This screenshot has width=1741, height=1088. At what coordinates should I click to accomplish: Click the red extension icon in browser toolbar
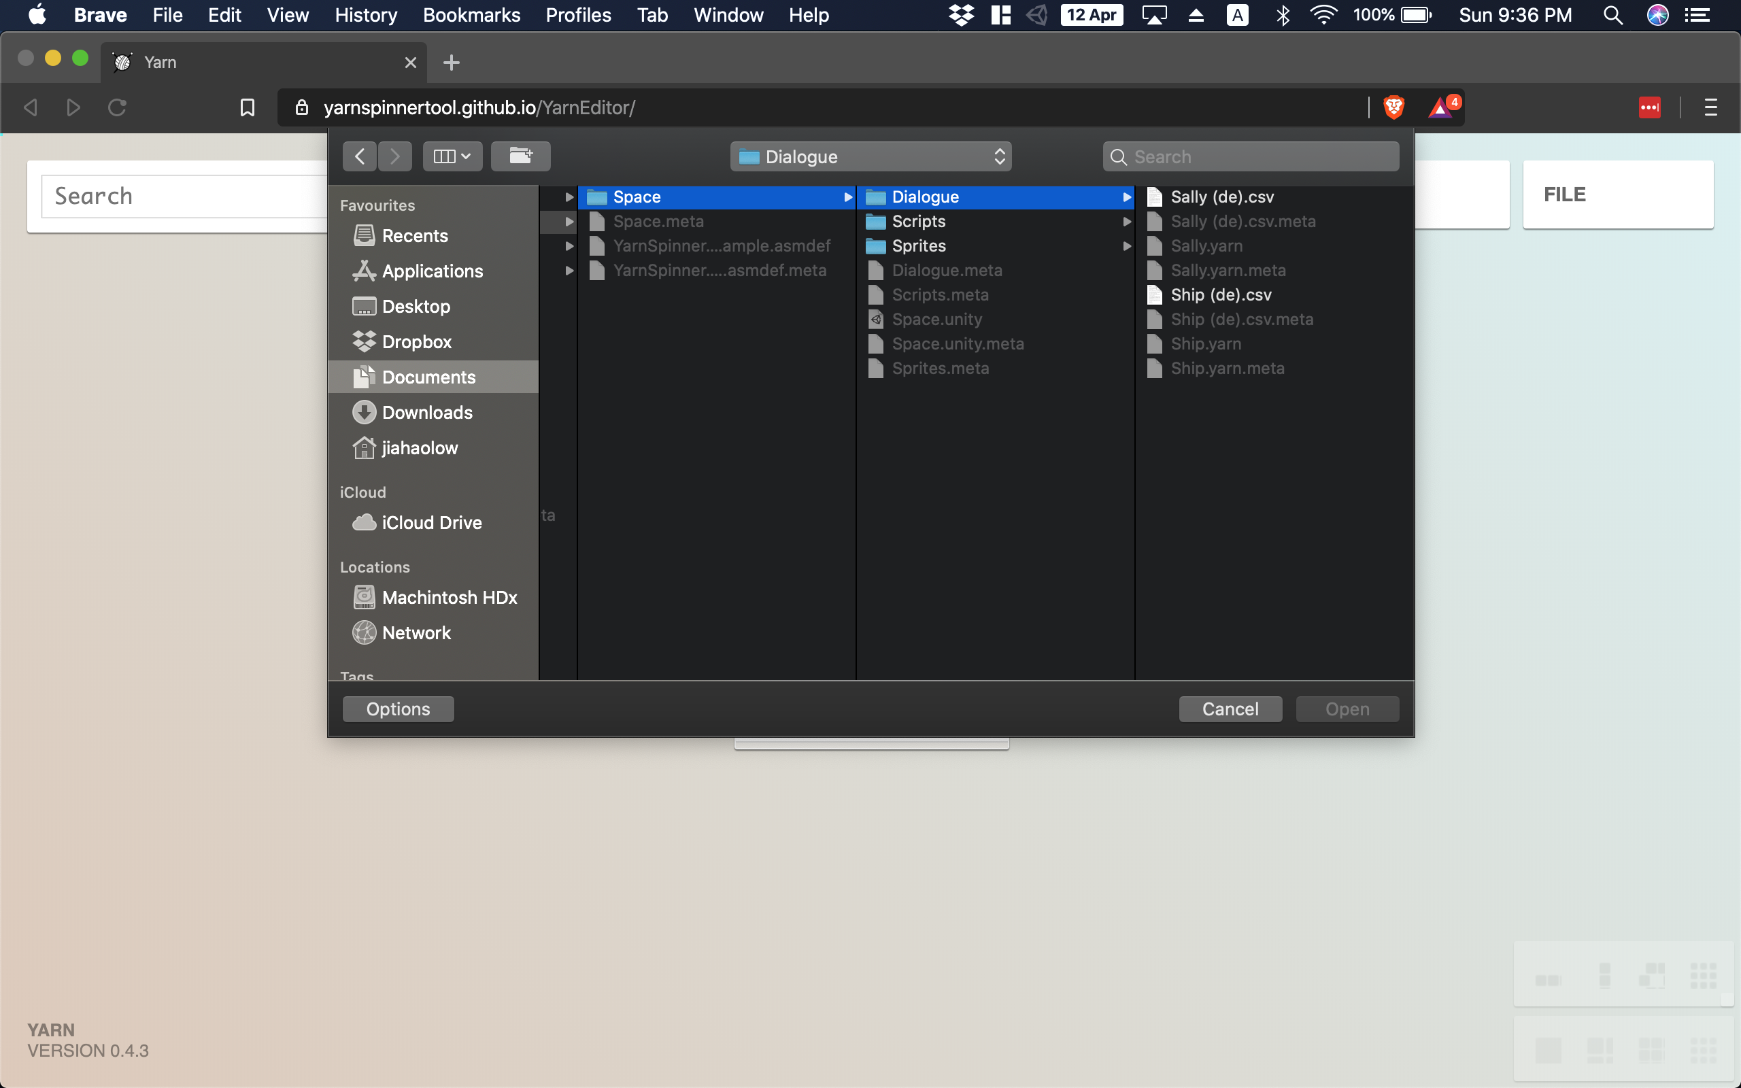click(x=1649, y=108)
